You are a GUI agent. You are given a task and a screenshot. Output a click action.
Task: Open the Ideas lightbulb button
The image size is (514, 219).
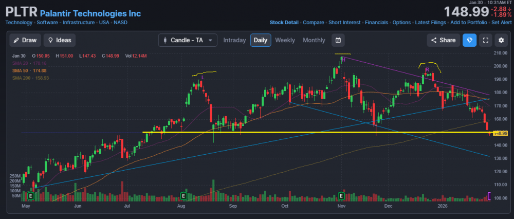[59, 40]
